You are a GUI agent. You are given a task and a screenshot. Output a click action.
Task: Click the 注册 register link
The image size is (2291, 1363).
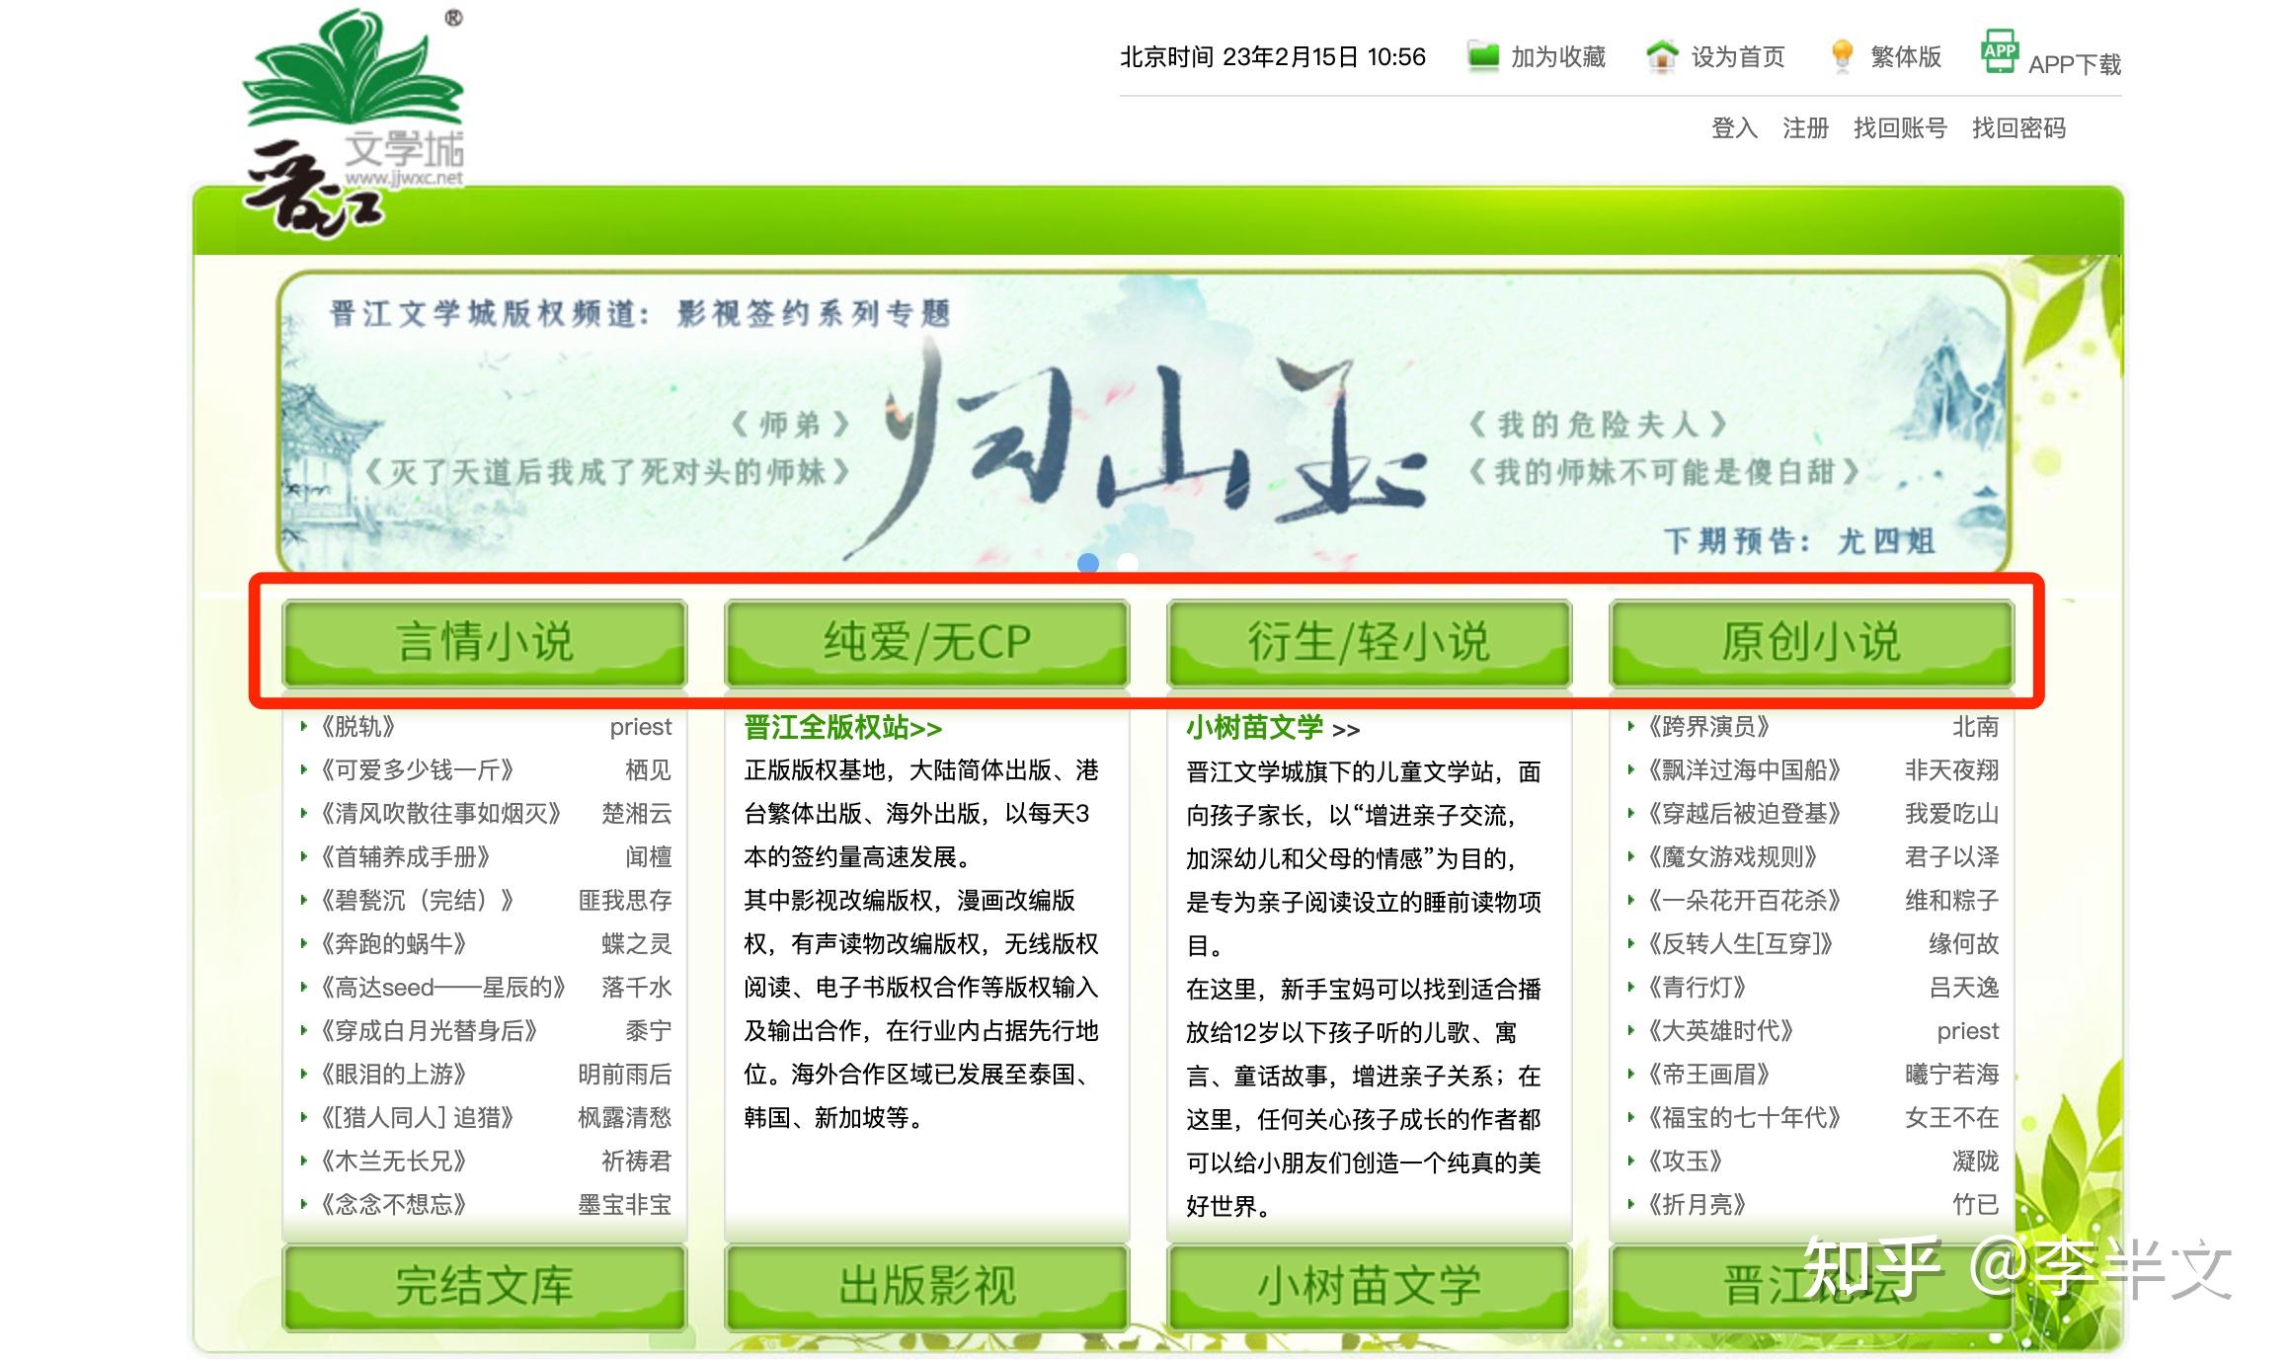tap(1805, 128)
